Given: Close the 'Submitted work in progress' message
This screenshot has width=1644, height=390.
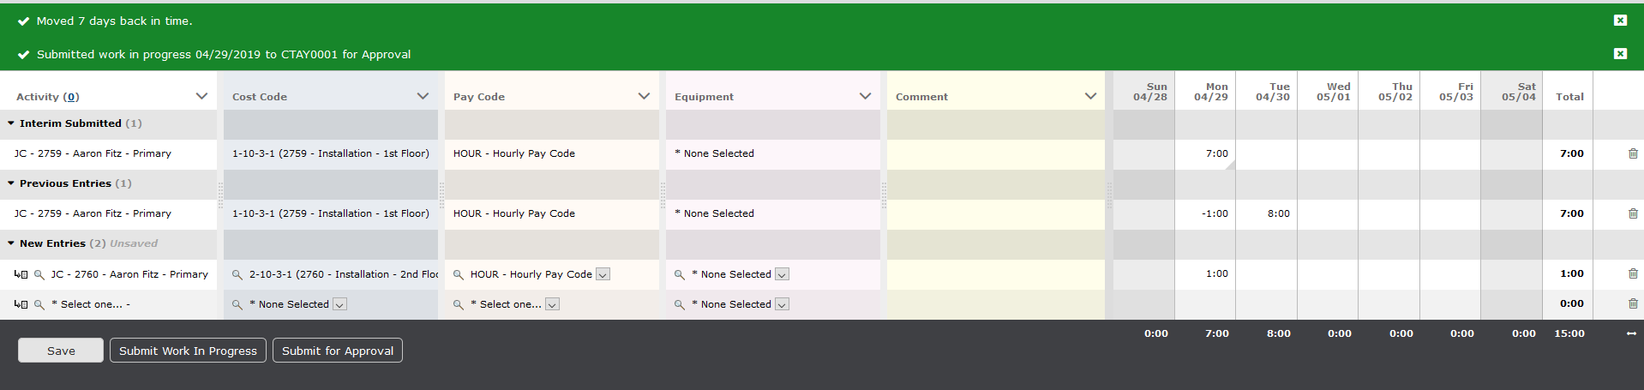Looking at the screenshot, I should pos(1620,54).
